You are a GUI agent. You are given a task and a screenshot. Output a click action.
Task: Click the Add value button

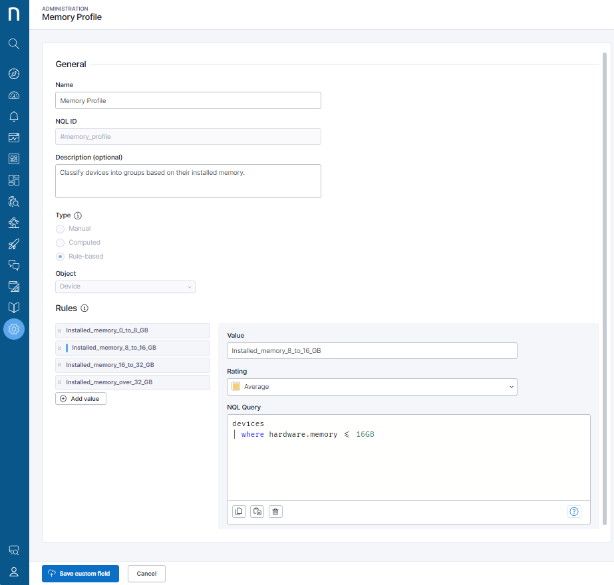(x=80, y=399)
